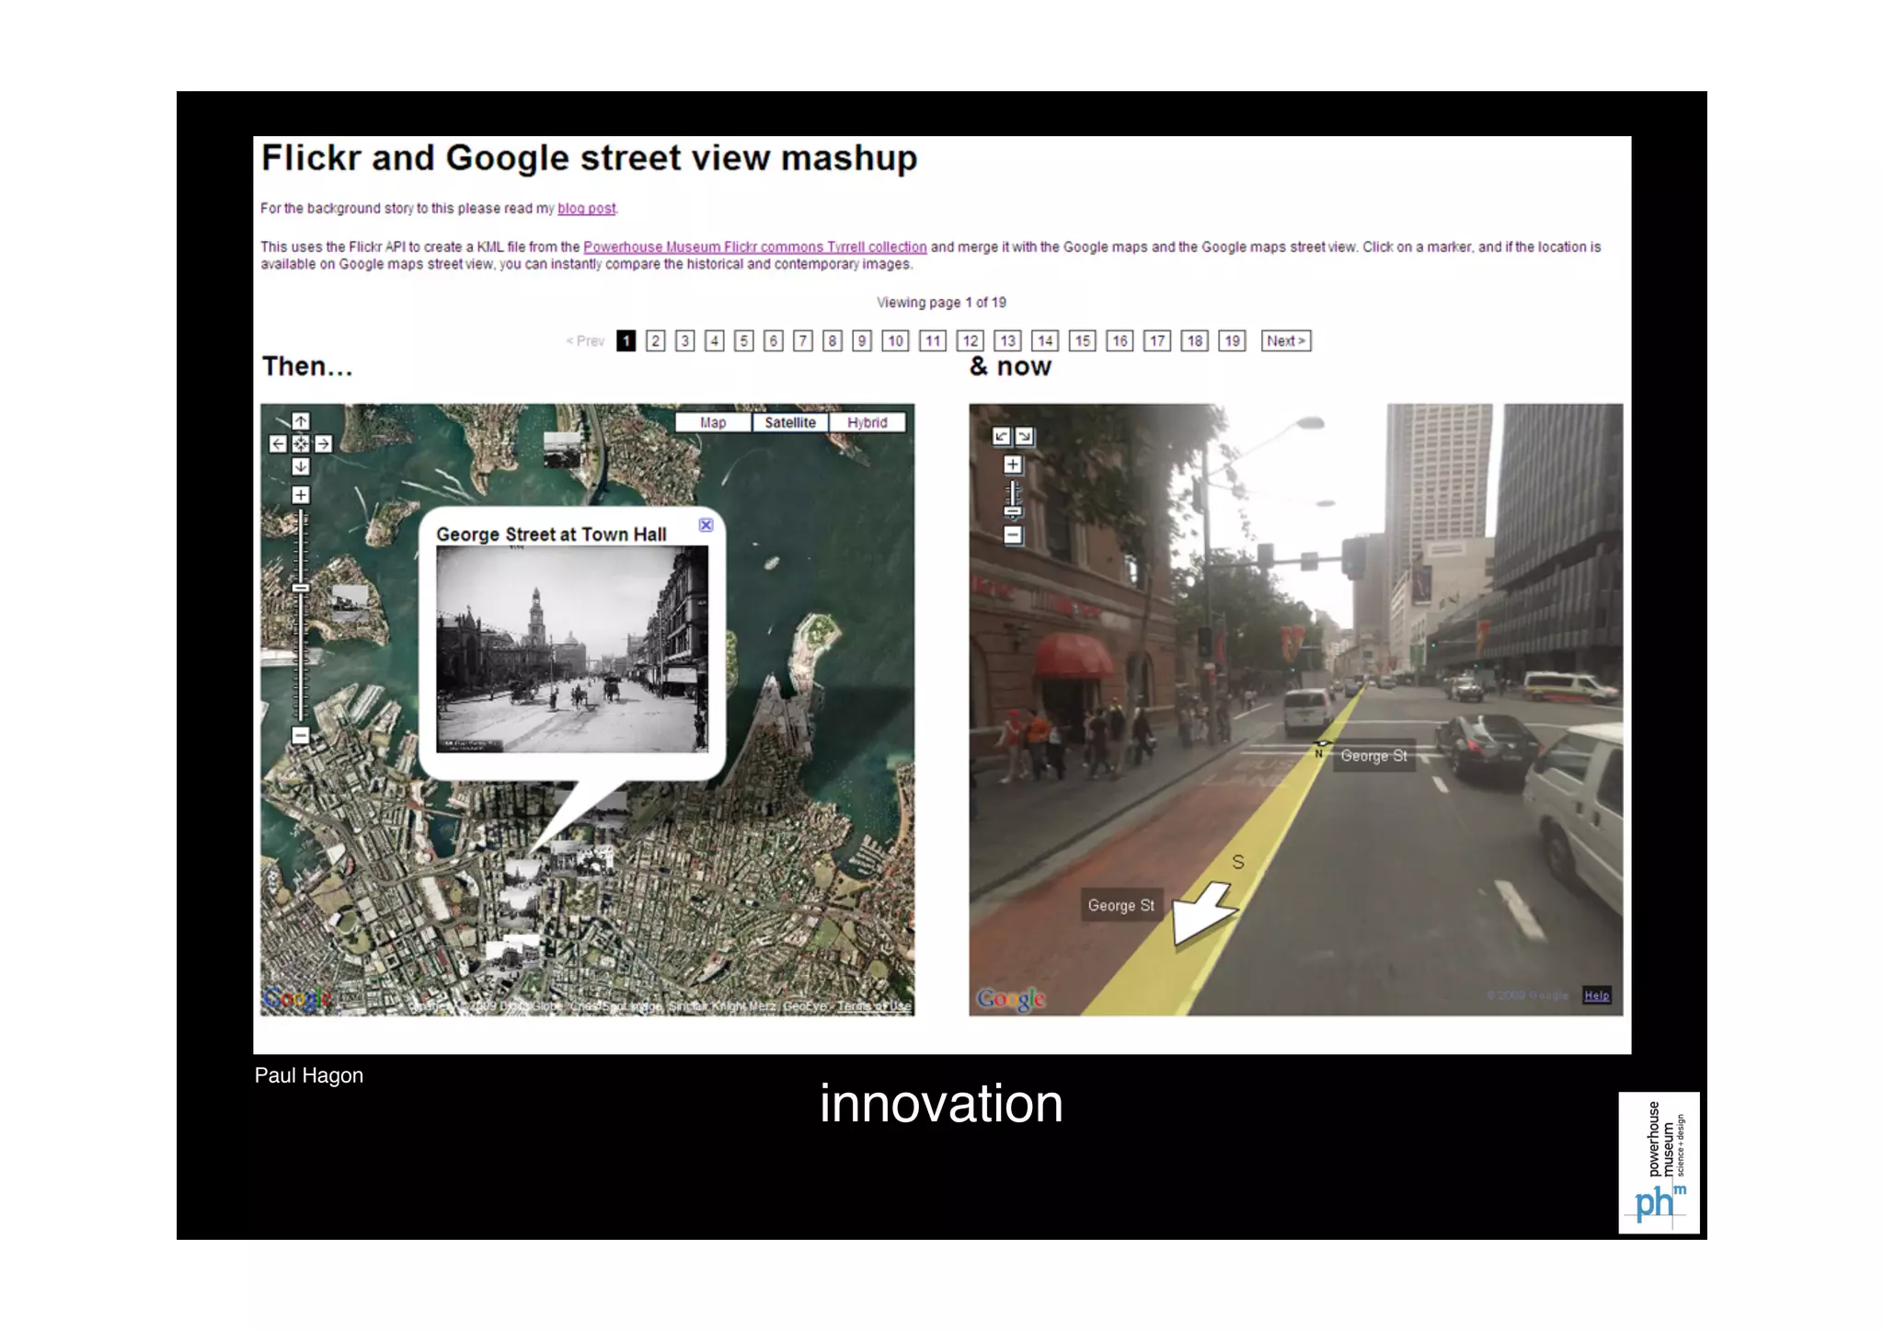Go to page 16
The width and height of the screenshot is (1884, 1331).
tap(1120, 341)
